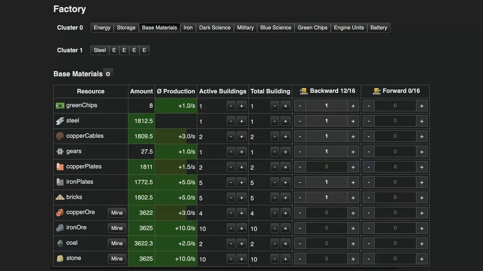Click the bricks resource icon

60,197
